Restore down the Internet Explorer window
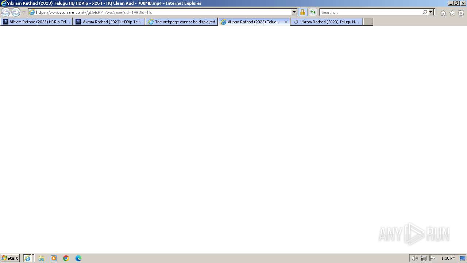The width and height of the screenshot is (467, 263). 456,3
